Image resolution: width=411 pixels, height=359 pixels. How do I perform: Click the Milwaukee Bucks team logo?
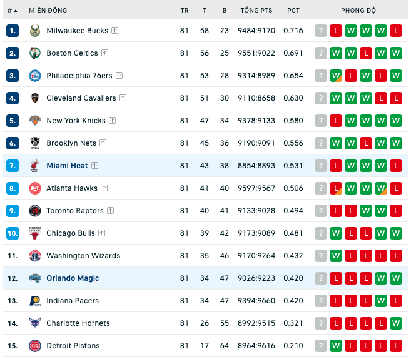click(35, 31)
